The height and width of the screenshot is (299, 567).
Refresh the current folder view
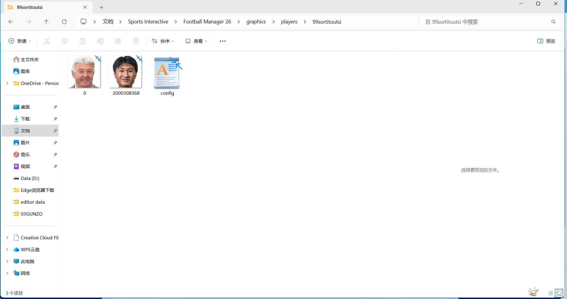tap(64, 22)
